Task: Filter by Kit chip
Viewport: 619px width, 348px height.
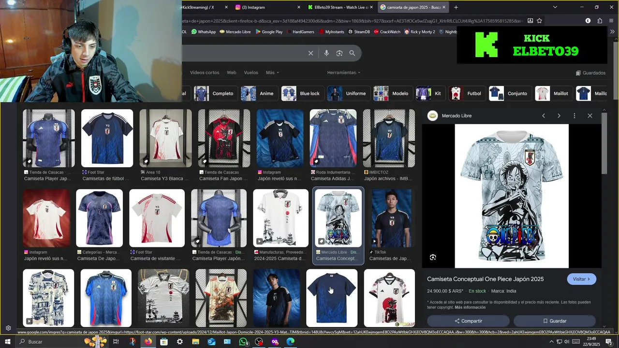Action: click(x=430, y=93)
